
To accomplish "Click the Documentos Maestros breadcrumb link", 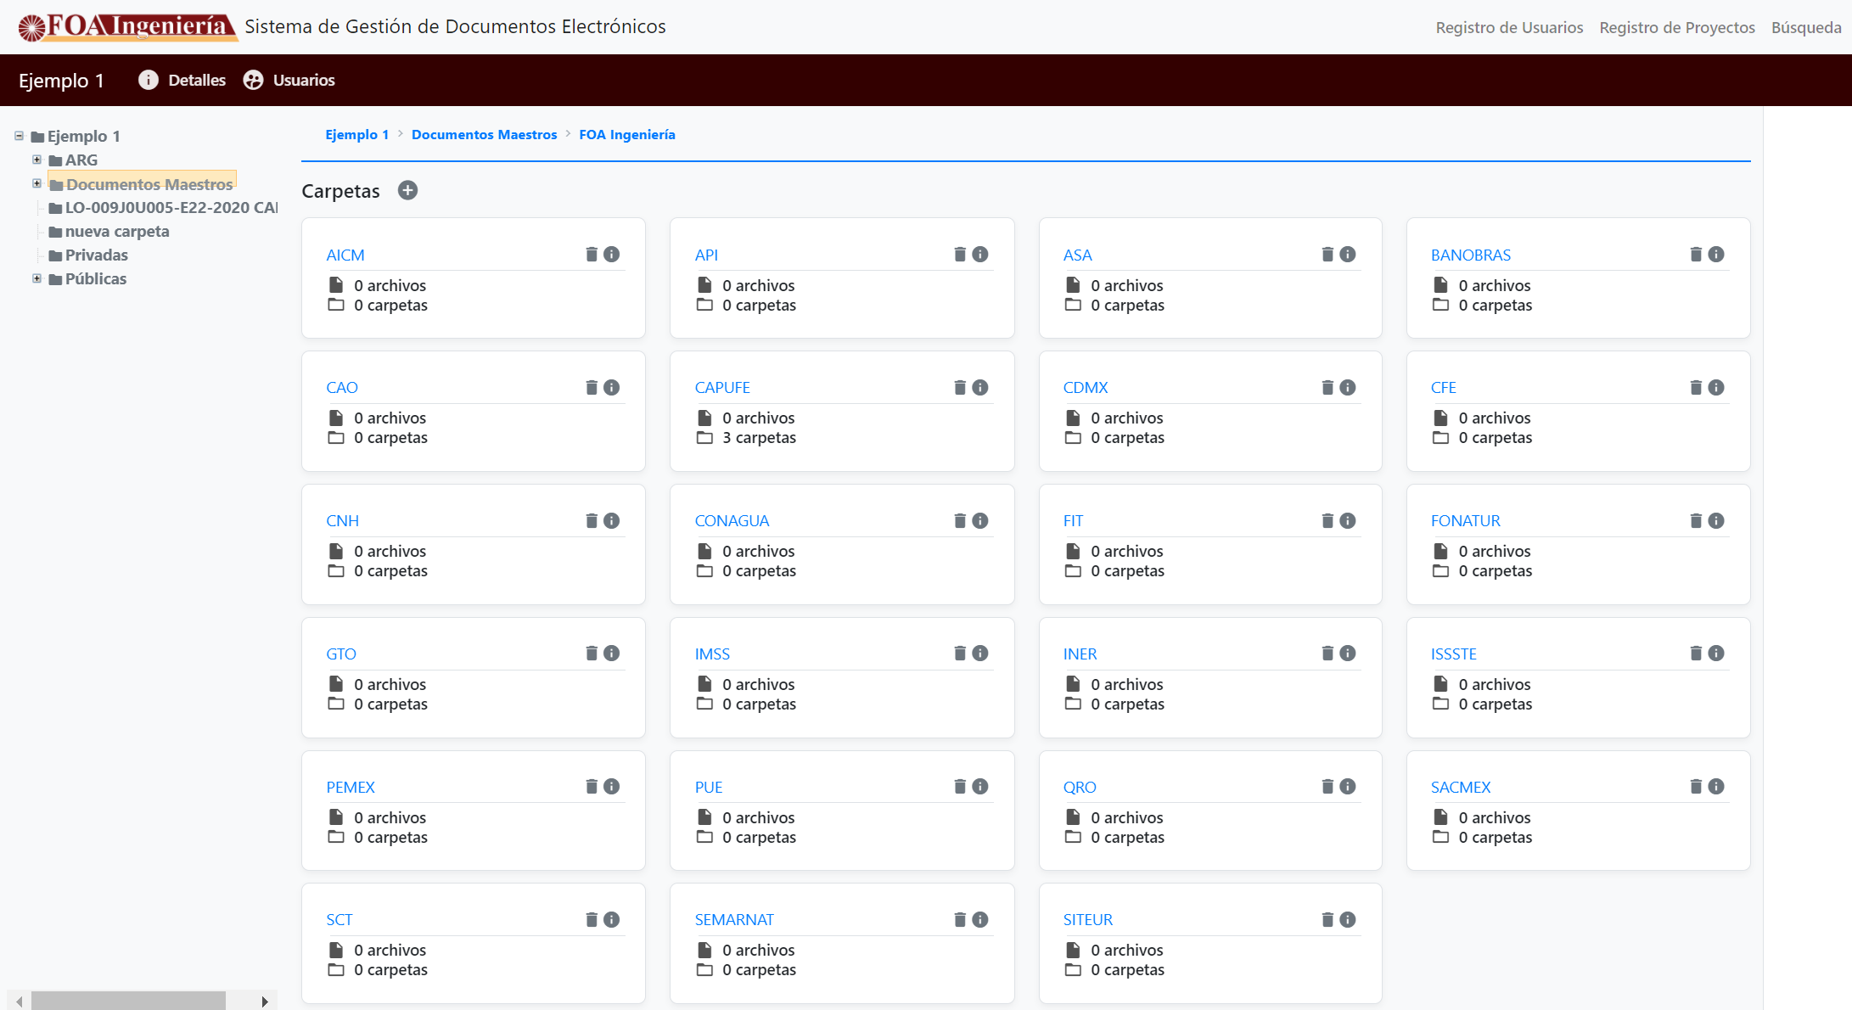I will [485, 135].
